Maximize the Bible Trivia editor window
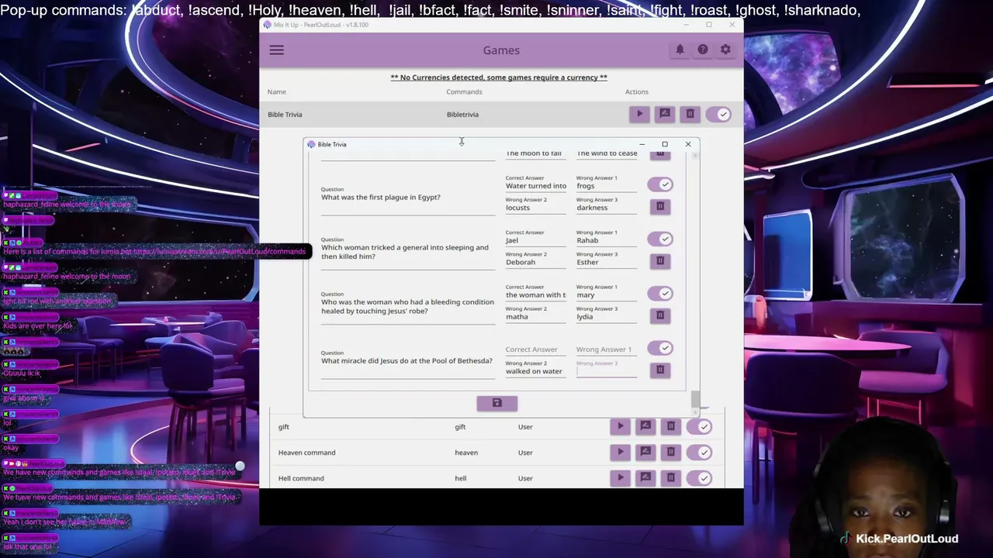The height and width of the screenshot is (558, 993). (x=665, y=144)
